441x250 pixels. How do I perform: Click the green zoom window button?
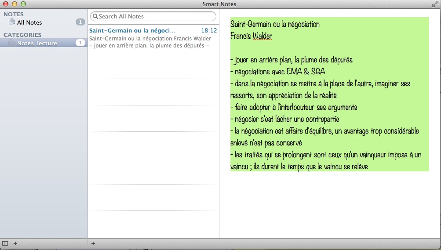point(23,4)
